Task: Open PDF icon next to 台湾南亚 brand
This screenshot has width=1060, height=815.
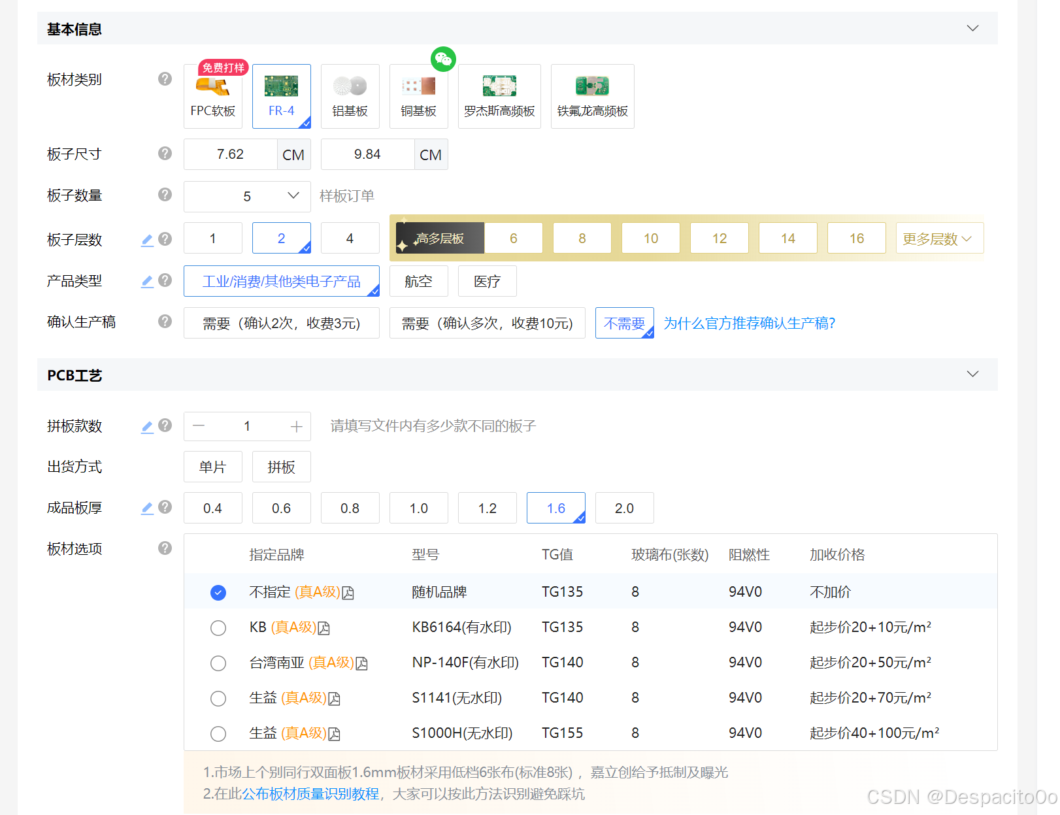Action: pyautogui.click(x=362, y=663)
